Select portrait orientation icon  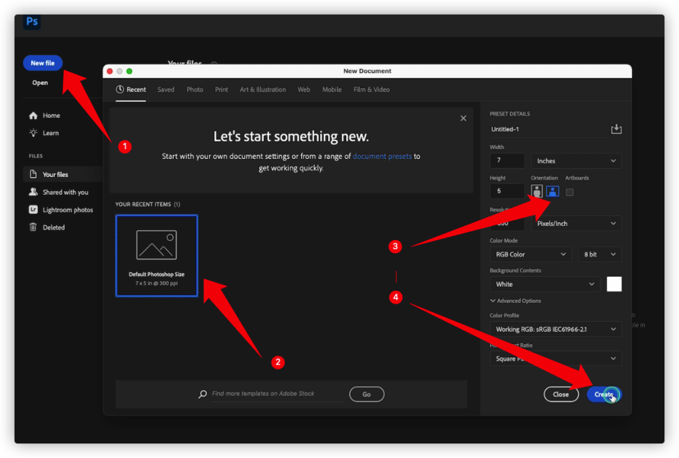[536, 191]
